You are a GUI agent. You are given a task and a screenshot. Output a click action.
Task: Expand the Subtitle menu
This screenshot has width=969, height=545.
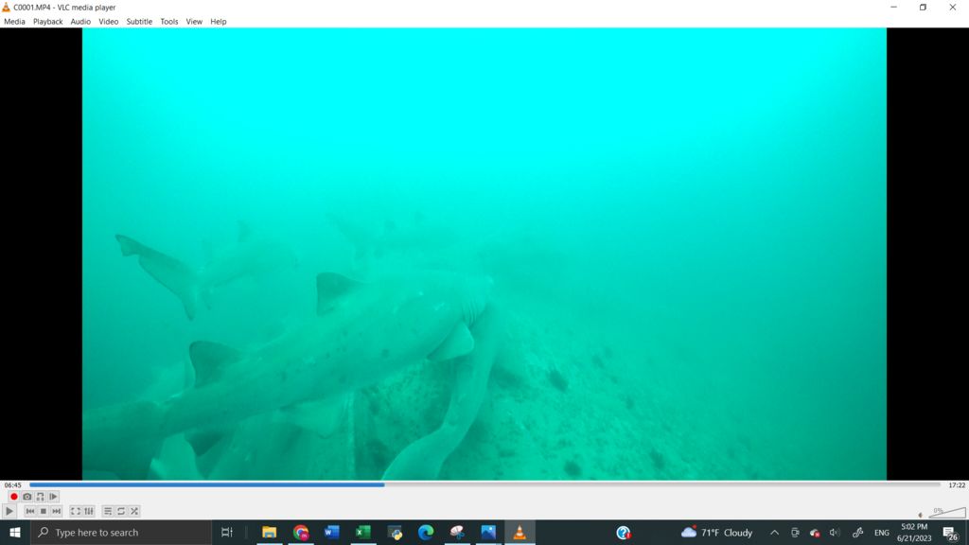139,22
